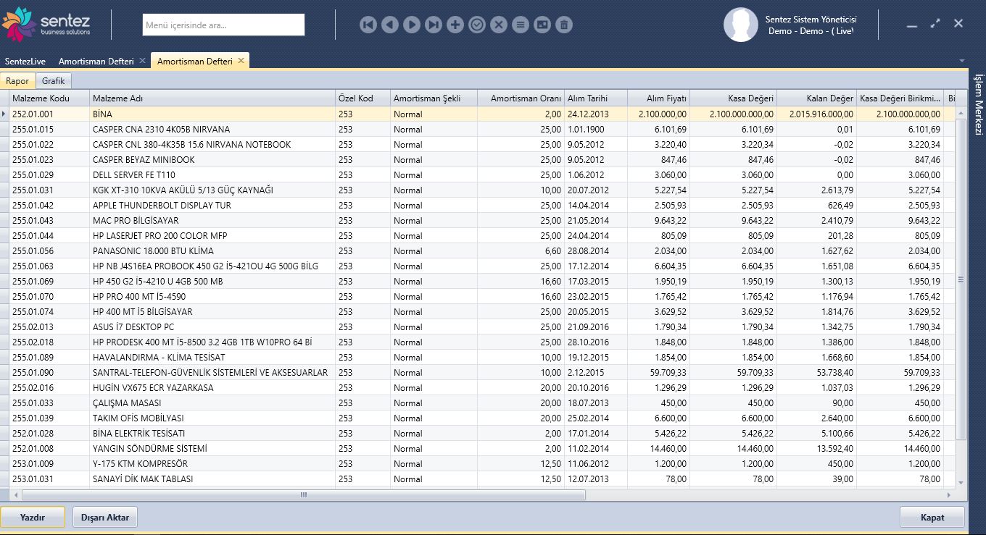
Task: Go to the previous record
Action: pos(390,25)
